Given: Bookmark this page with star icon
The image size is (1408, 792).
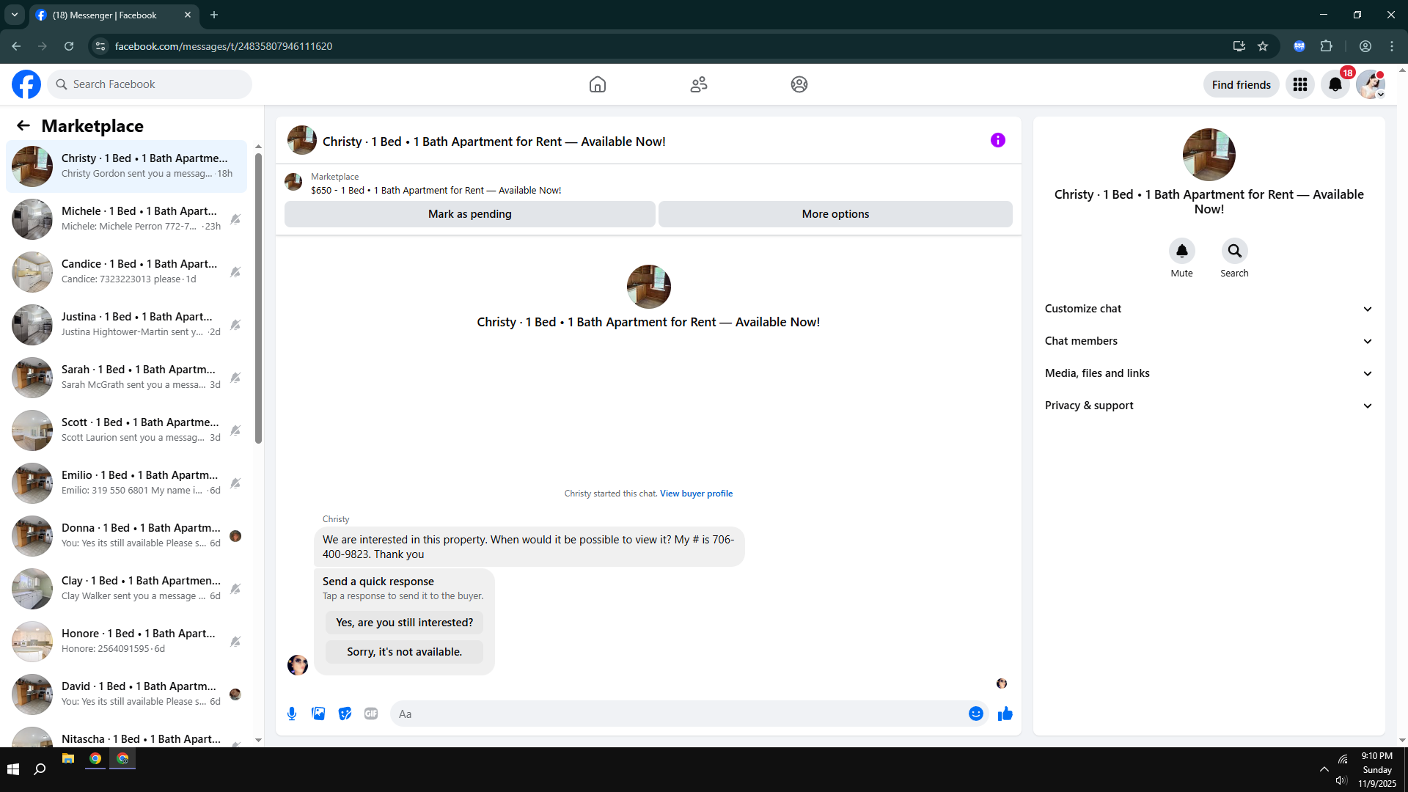Looking at the screenshot, I should (1263, 46).
